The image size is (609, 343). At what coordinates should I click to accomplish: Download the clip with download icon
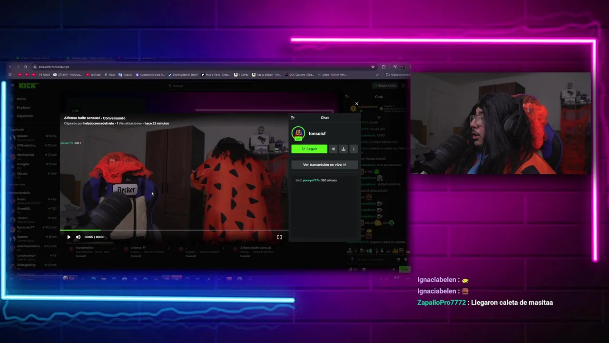pyautogui.click(x=343, y=149)
